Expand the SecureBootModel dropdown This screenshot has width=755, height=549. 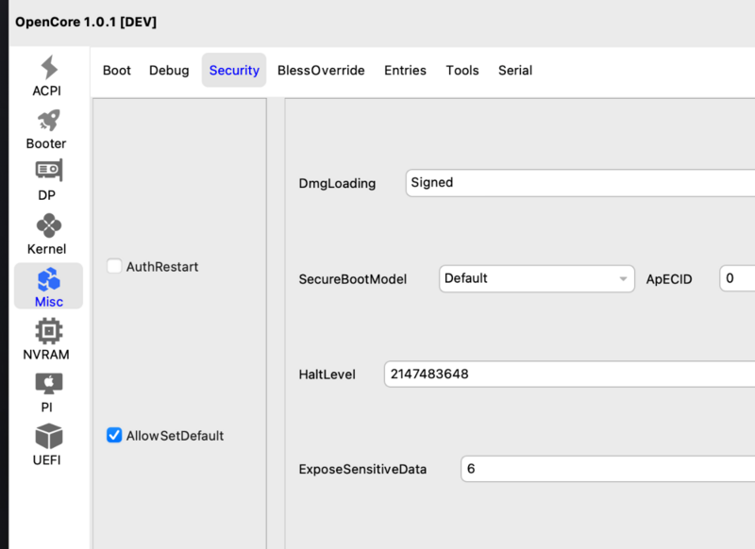[x=536, y=278]
